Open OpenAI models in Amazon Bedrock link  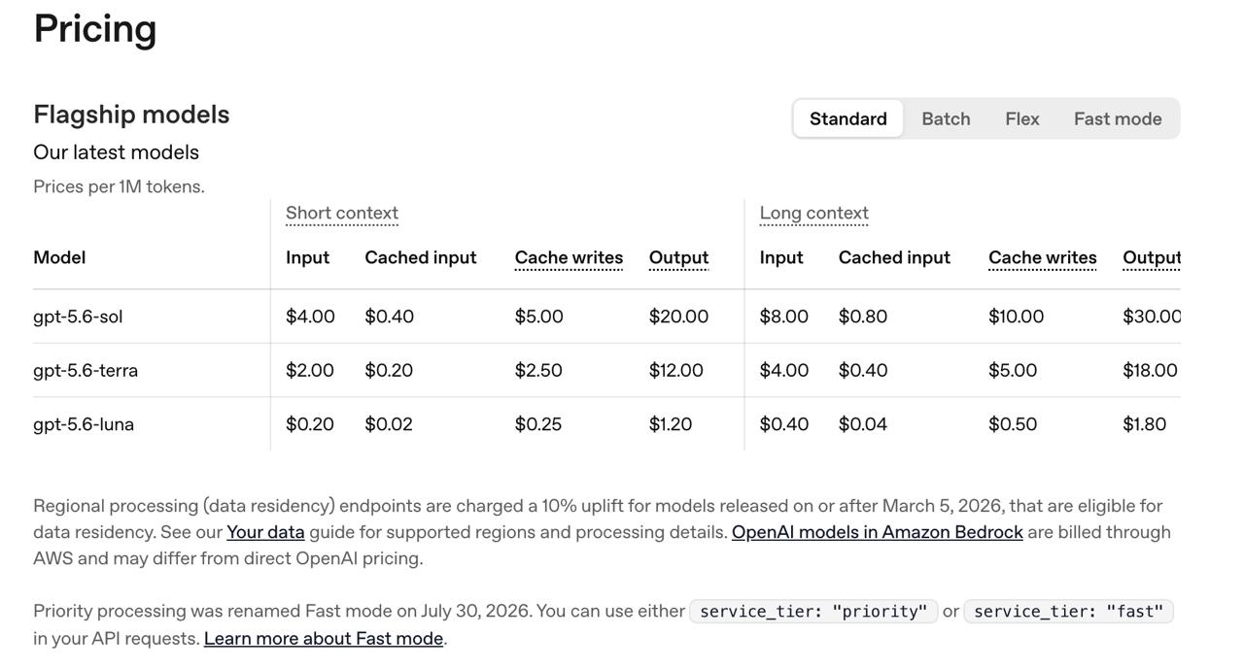point(877,532)
